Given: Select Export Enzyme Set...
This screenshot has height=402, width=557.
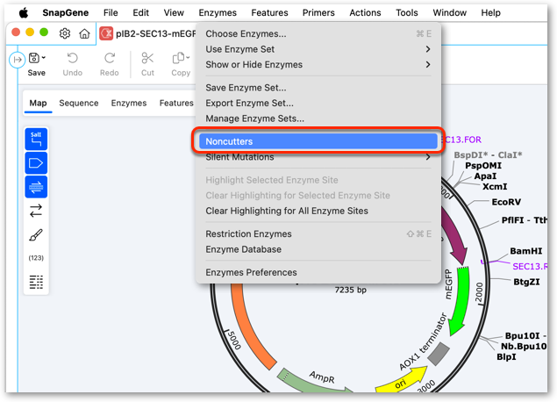Looking at the screenshot, I should 318,103.
